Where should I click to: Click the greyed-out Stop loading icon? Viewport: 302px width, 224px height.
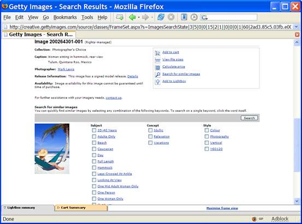tap(171, 17)
